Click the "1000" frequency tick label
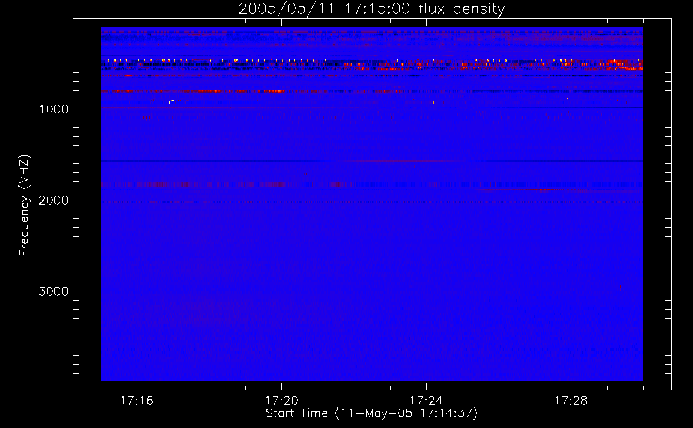 (54, 109)
